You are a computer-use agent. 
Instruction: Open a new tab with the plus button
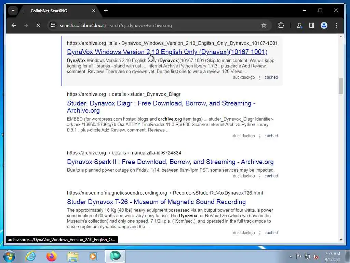(x=106, y=11)
